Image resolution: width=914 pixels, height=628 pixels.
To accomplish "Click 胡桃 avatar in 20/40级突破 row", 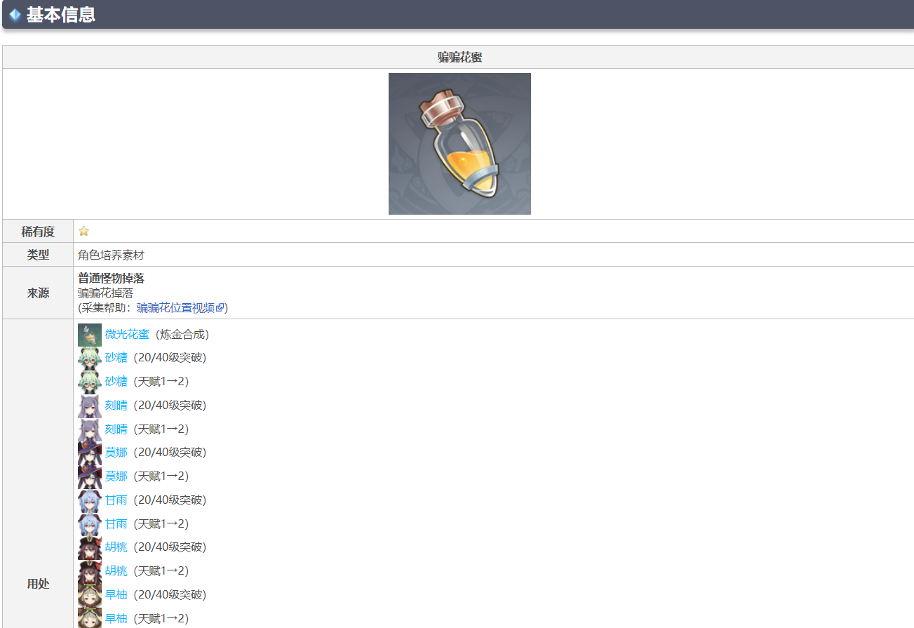I will tap(90, 548).
